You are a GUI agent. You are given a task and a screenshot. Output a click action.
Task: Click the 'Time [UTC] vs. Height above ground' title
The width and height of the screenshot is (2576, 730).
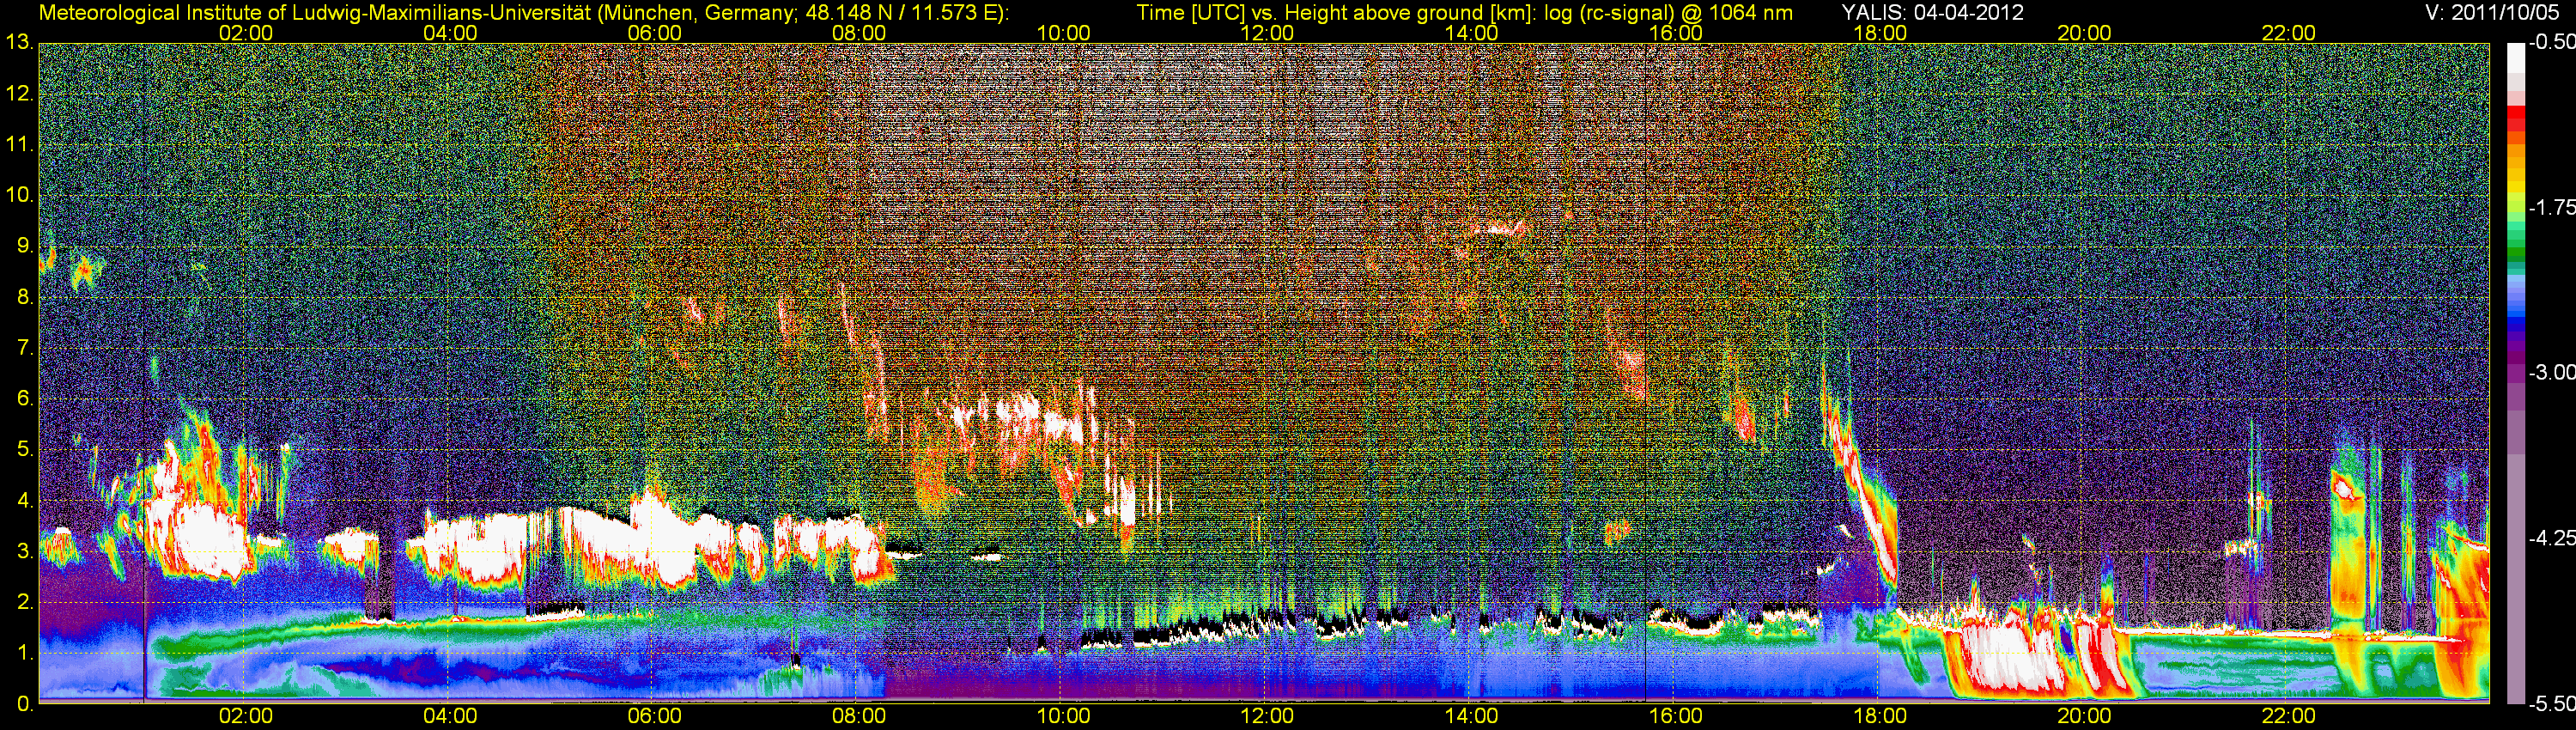tap(1464, 13)
